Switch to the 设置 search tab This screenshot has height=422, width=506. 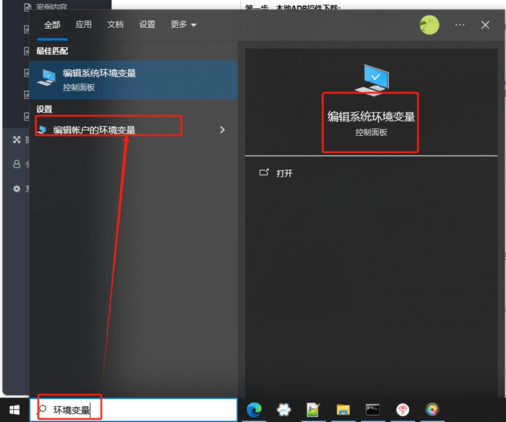click(x=147, y=25)
